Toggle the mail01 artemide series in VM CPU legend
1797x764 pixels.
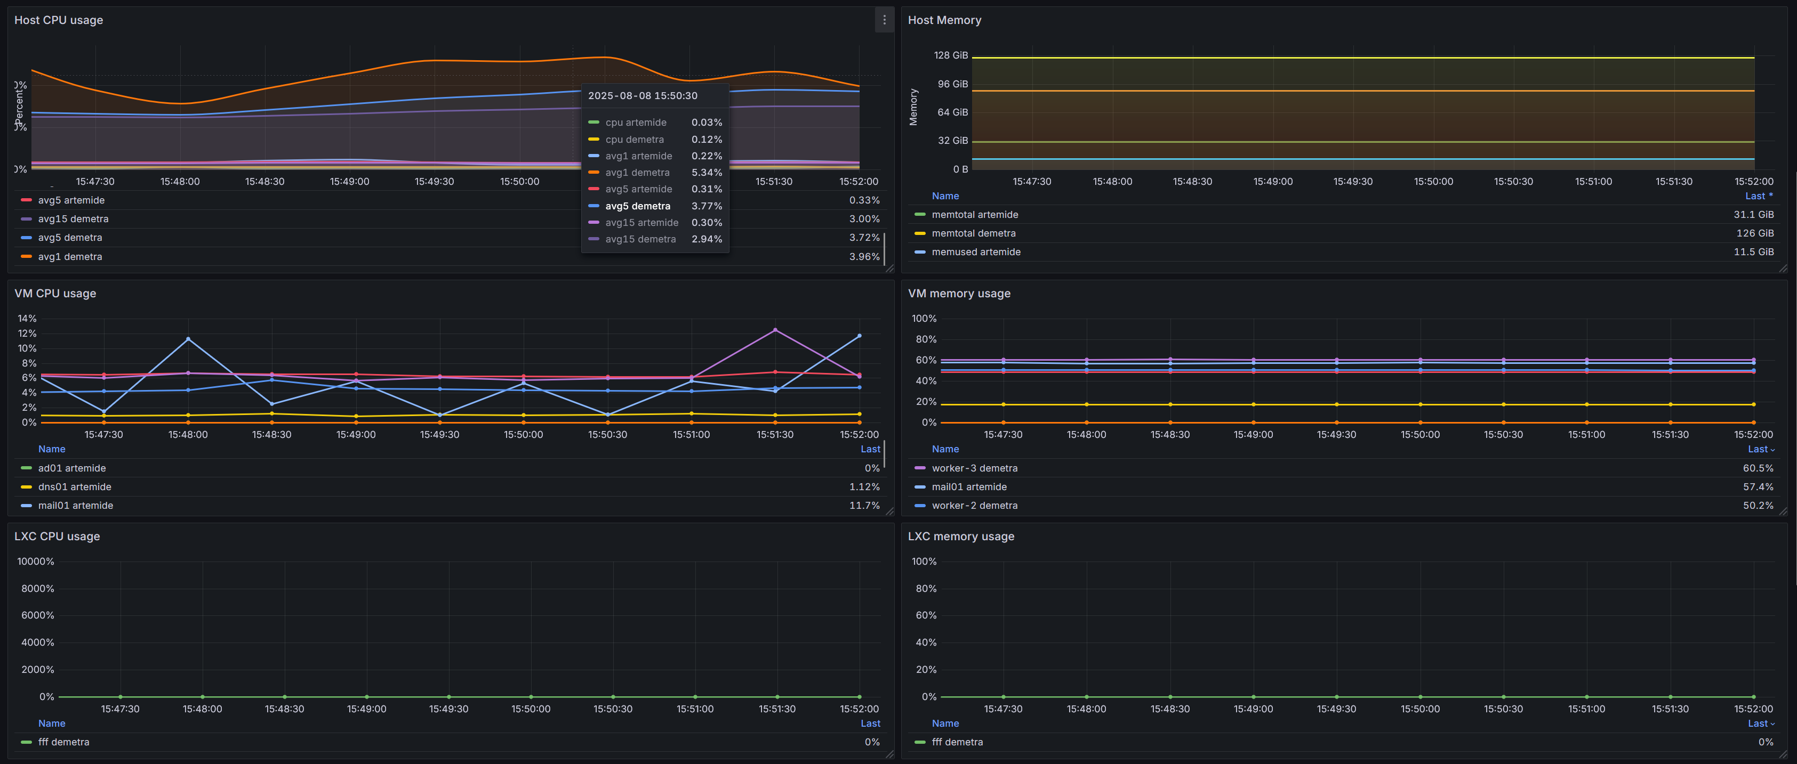click(x=75, y=506)
